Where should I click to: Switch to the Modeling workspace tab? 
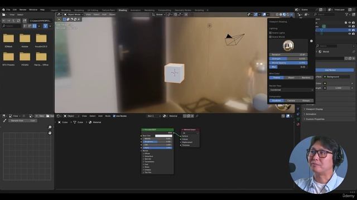pos(66,10)
